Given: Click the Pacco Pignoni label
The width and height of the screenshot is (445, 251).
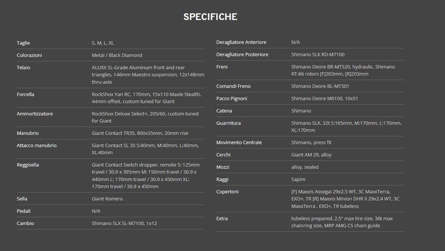Looking at the screenshot, I should (x=232, y=99).
